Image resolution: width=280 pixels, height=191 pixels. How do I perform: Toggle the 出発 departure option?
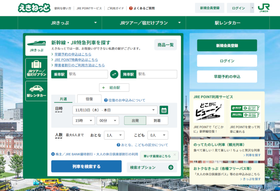point(135,121)
